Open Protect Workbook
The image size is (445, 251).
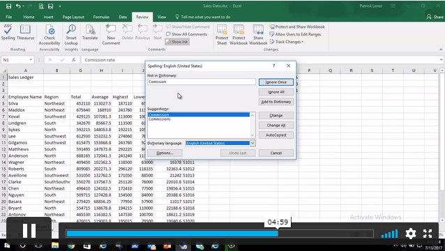pos(239,35)
